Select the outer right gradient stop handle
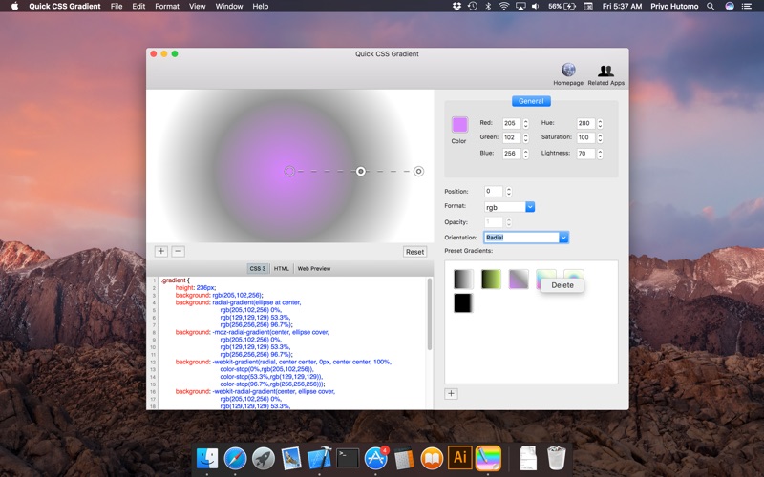The image size is (764, 477). tap(418, 171)
